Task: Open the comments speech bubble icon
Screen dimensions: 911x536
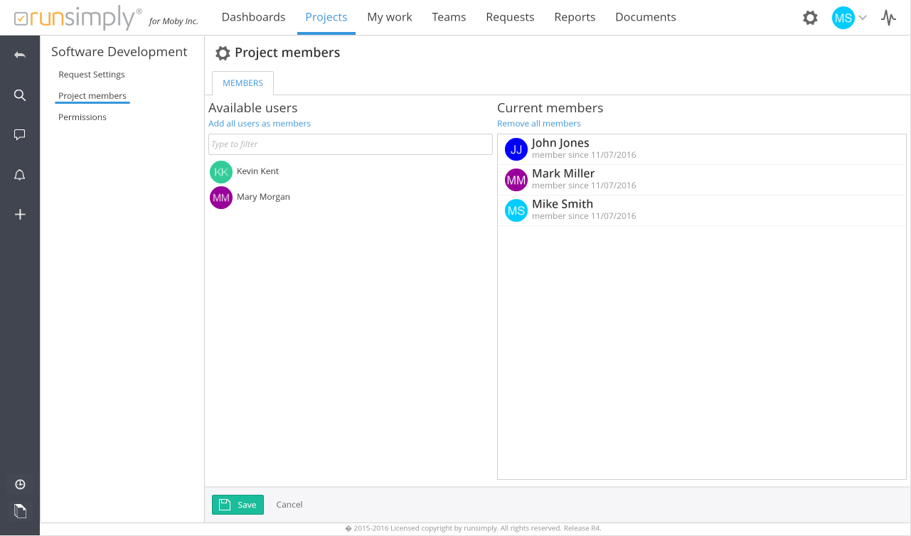Action: (x=20, y=134)
